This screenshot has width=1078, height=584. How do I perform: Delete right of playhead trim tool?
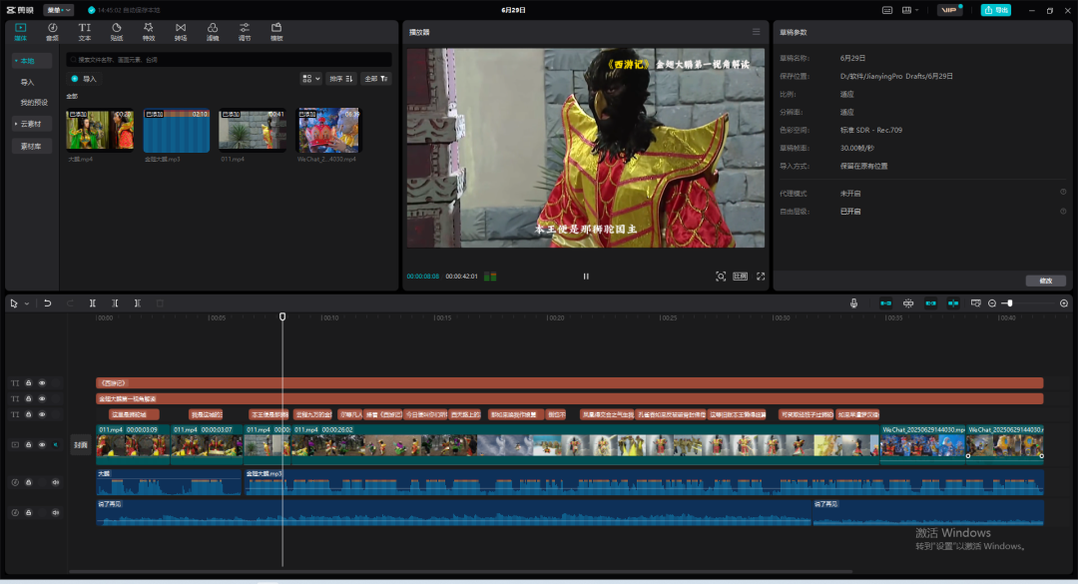point(138,303)
